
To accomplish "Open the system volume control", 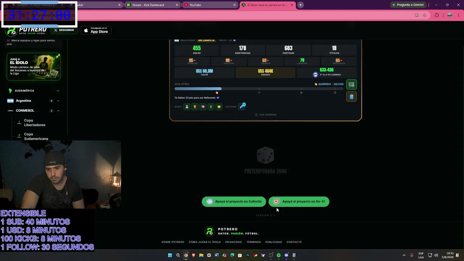I will pos(436,255).
